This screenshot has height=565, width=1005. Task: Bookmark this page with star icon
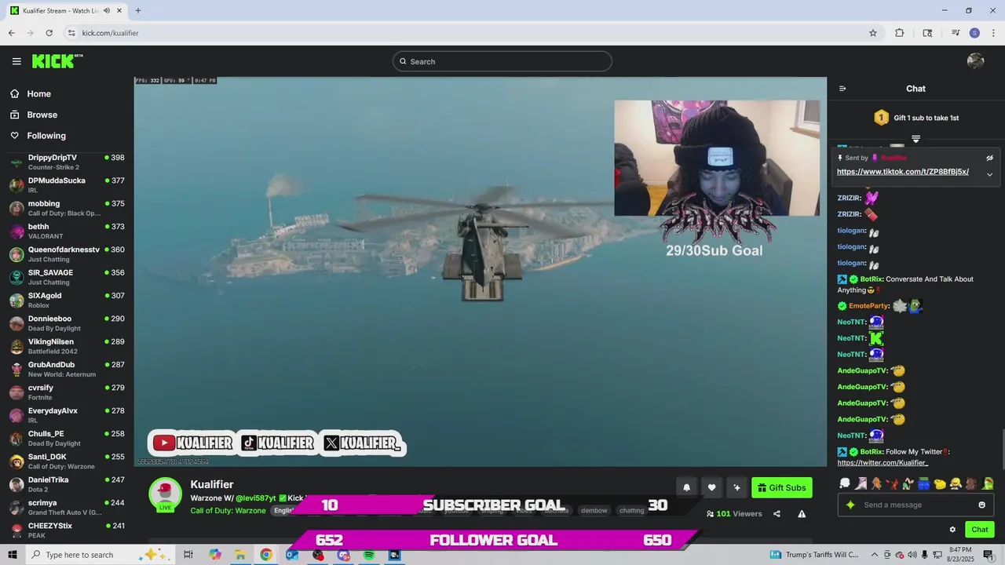tap(872, 33)
